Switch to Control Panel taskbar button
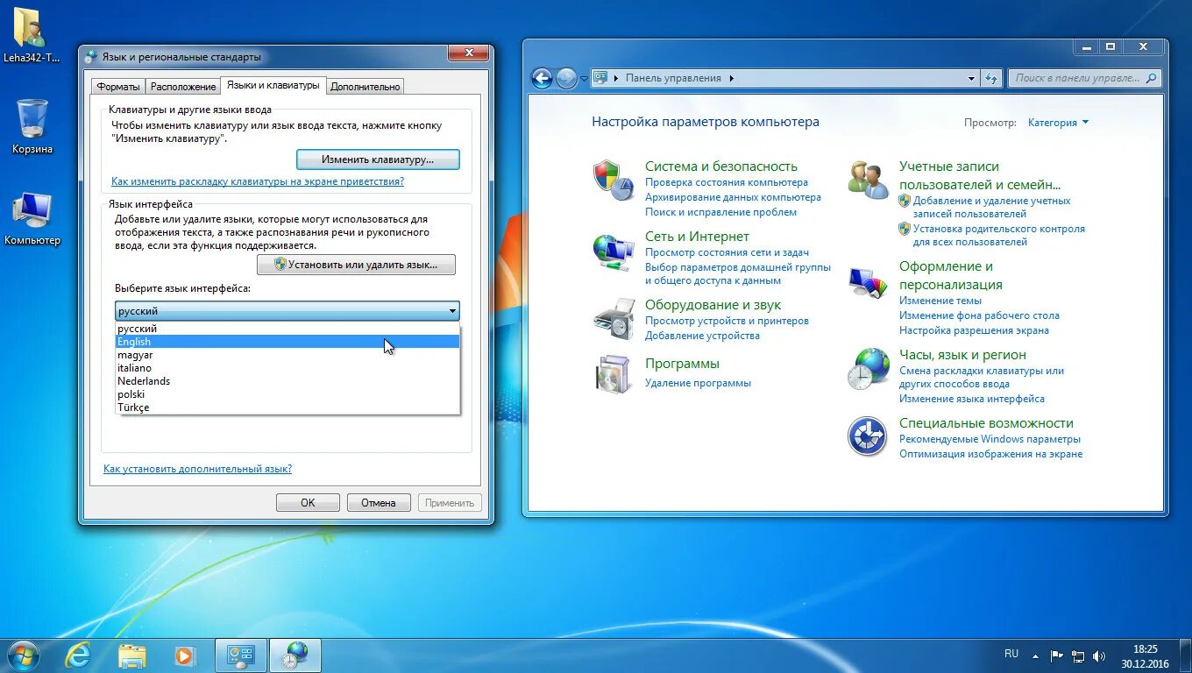Image resolution: width=1192 pixels, height=673 pixels. (x=241, y=655)
